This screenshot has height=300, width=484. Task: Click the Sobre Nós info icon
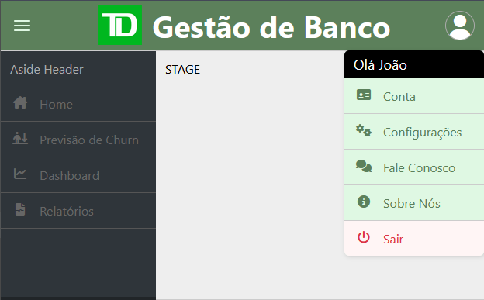tap(364, 202)
